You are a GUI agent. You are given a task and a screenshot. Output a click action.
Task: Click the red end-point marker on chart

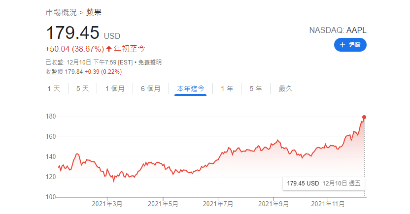pyautogui.click(x=364, y=117)
